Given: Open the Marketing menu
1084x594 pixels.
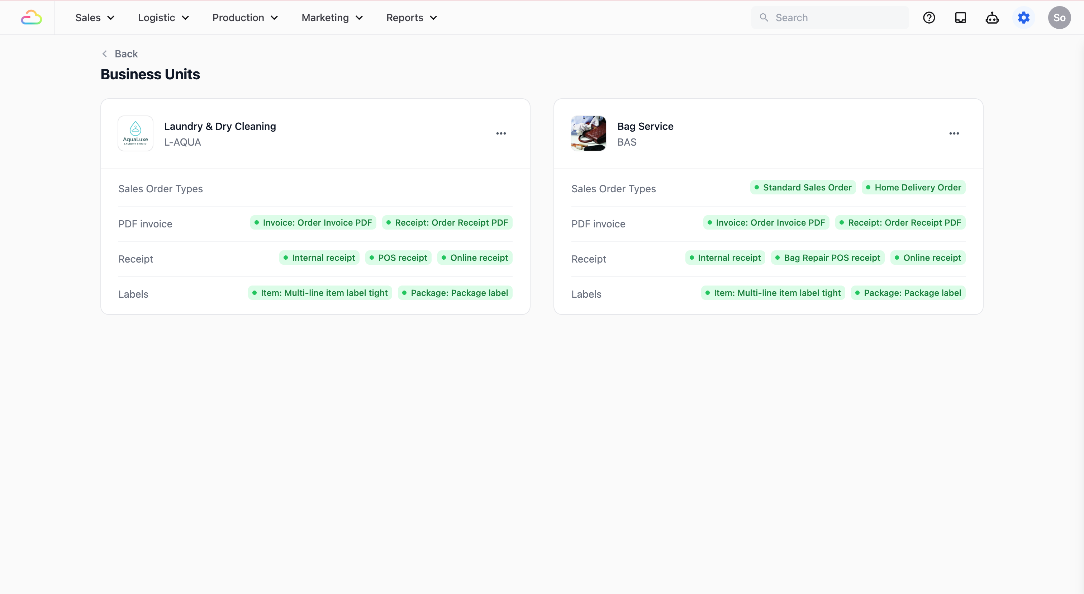Looking at the screenshot, I should point(332,18).
